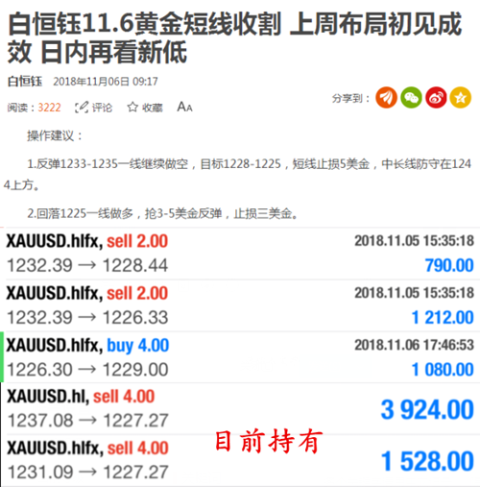Change font size with the AA icon
This screenshot has width=480, height=487.
point(184,107)
